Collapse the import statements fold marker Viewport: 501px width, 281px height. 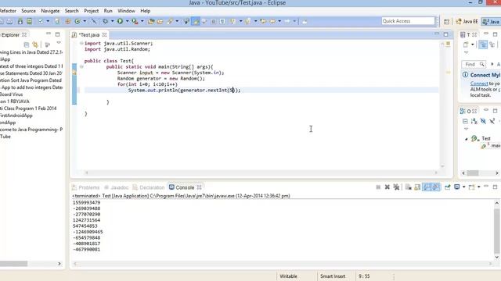click(81, 44)
